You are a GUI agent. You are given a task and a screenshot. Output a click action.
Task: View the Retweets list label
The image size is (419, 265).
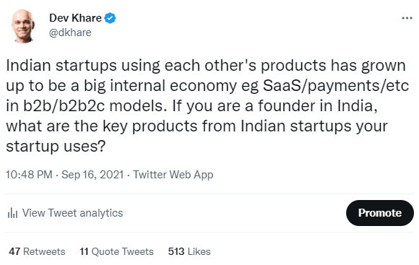pos(44,251)
